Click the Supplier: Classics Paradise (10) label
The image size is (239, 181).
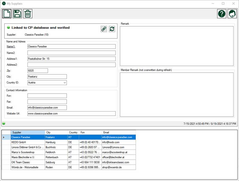point(27,35)
